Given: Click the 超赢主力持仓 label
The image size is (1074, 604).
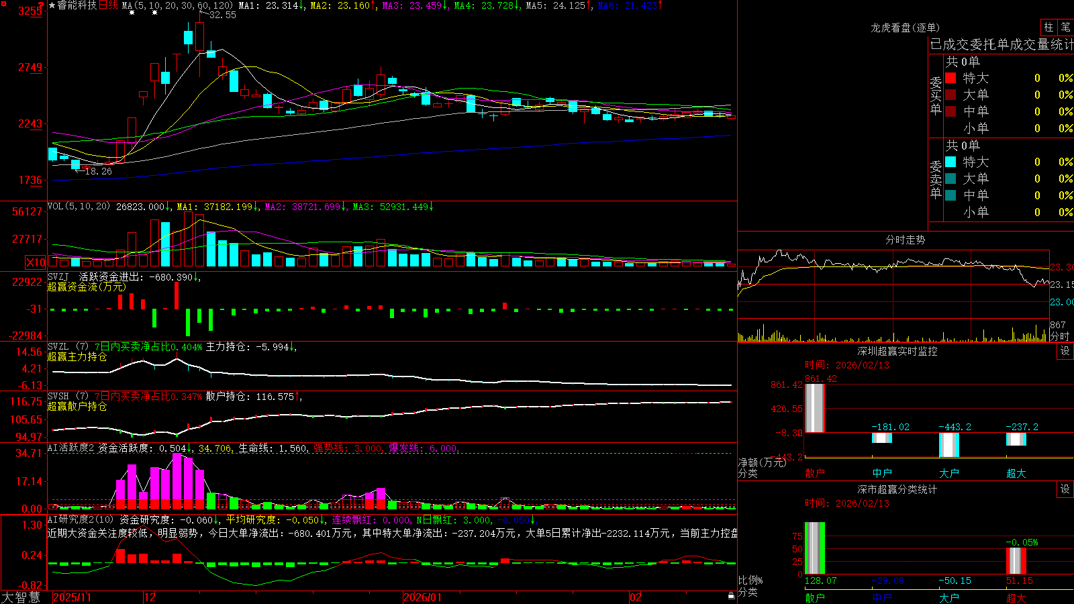Looking at the screenshot, I should coord(77,356).
